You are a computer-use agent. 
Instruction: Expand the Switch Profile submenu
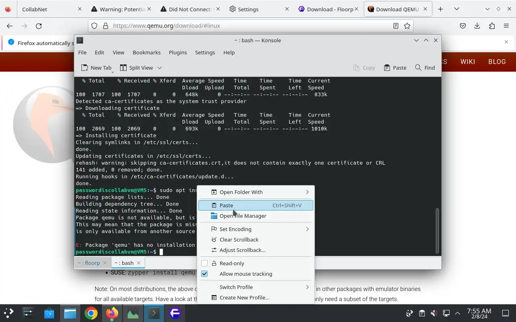pos(256,287)
